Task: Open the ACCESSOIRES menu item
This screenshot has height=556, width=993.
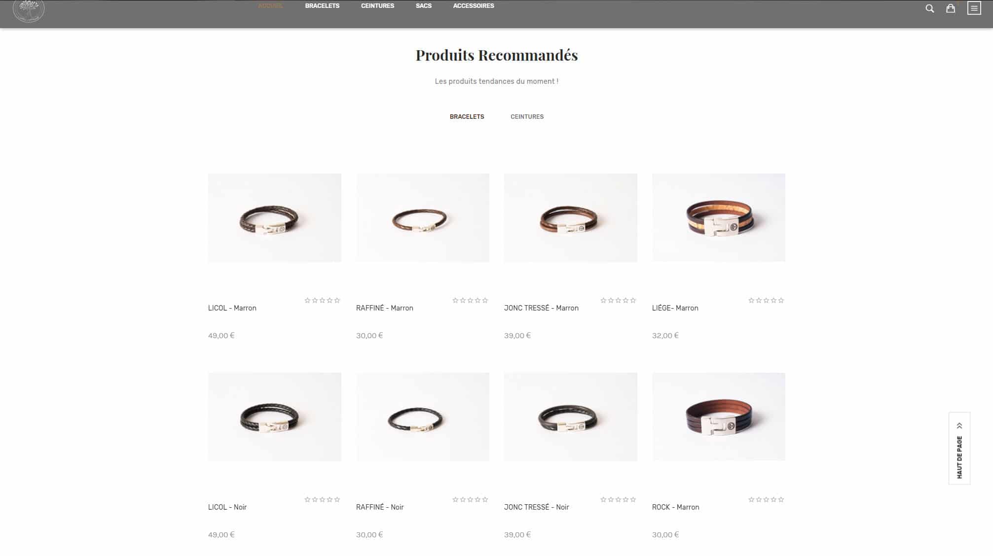Action: 474,6
